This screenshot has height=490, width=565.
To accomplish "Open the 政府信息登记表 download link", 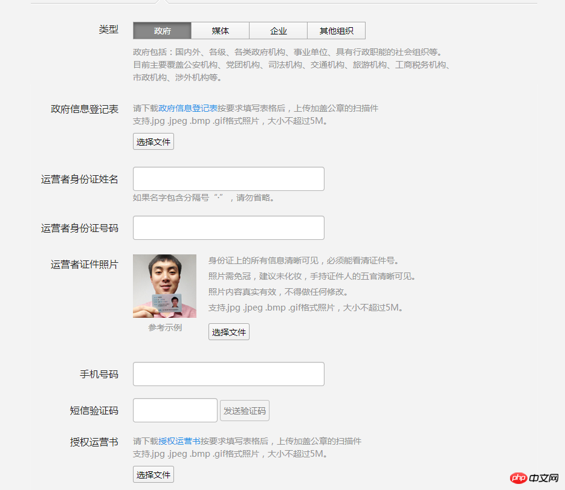I will [188, 108].
